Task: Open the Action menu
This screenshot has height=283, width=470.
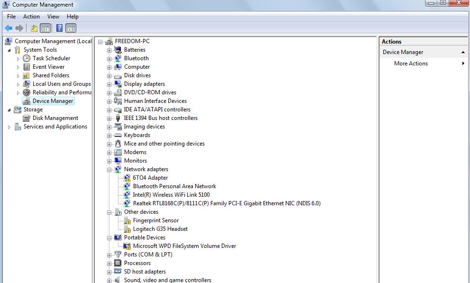Action: (31, 17)
